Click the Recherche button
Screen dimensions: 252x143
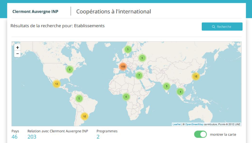tap(222, 27)
